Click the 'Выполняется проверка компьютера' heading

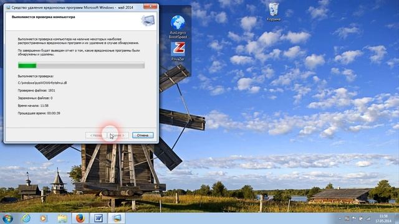coord(43,17)
